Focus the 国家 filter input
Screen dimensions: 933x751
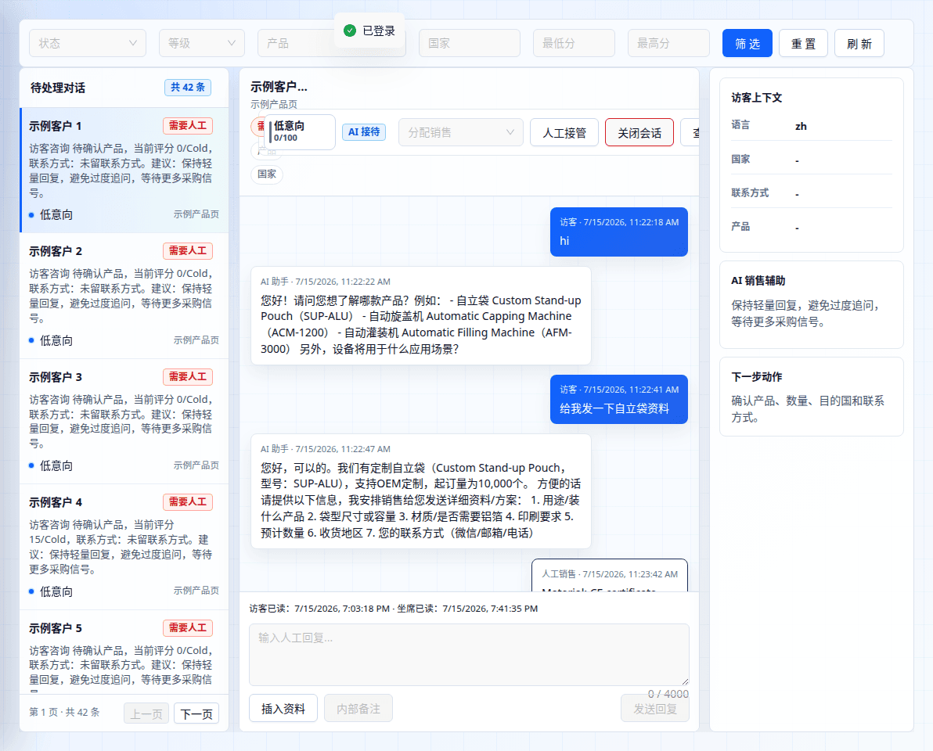(470, 43)
